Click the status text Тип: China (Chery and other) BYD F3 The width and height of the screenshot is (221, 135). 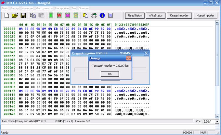pyautogui.click(x=23, y=121)
